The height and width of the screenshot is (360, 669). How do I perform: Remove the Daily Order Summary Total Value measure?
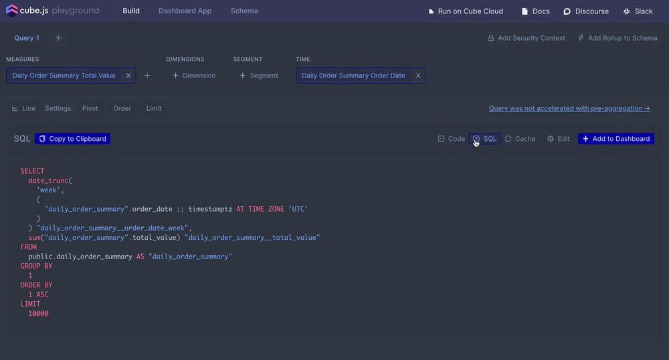[128, 75]
